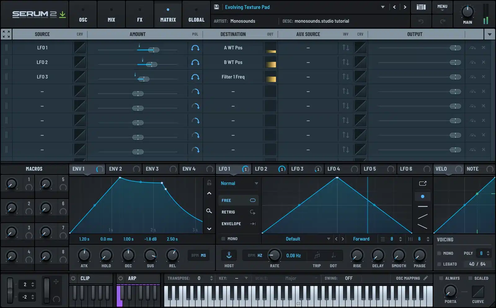Open the MENU dropdown
Viewport: 496px width, 308px height.
click(x=442, y=7)
